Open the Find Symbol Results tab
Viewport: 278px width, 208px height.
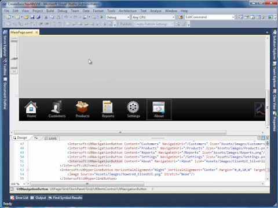point(65,198)
